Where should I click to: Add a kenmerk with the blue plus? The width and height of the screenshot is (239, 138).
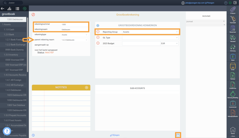98,25
